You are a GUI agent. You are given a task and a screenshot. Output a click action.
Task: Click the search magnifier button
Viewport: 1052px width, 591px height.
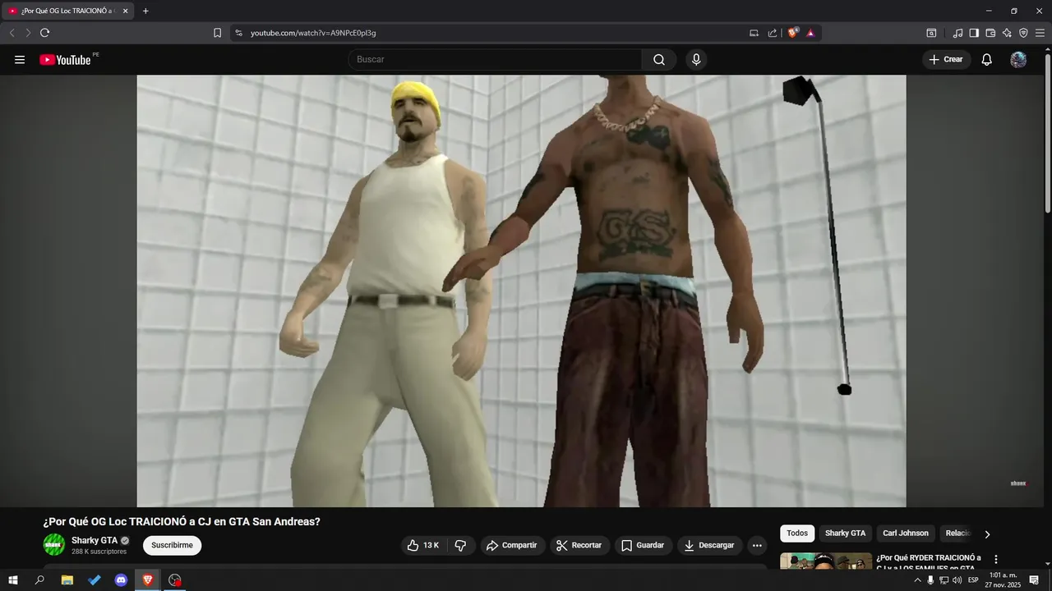[659, 60]
